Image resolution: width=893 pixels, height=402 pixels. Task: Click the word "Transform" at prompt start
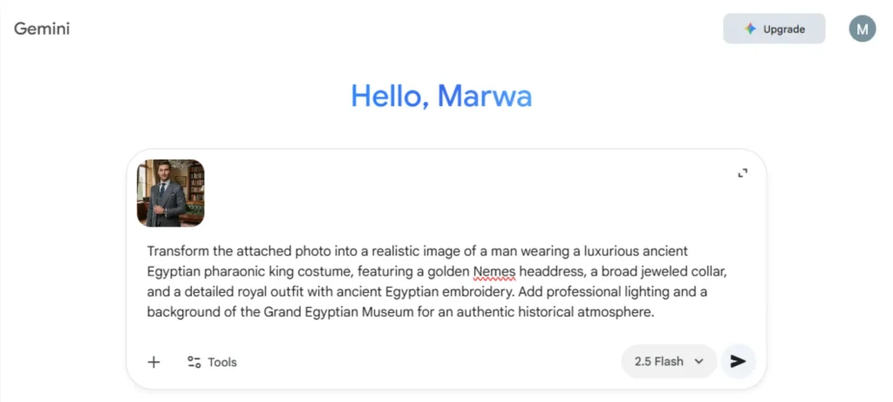(x=178, y=250)
